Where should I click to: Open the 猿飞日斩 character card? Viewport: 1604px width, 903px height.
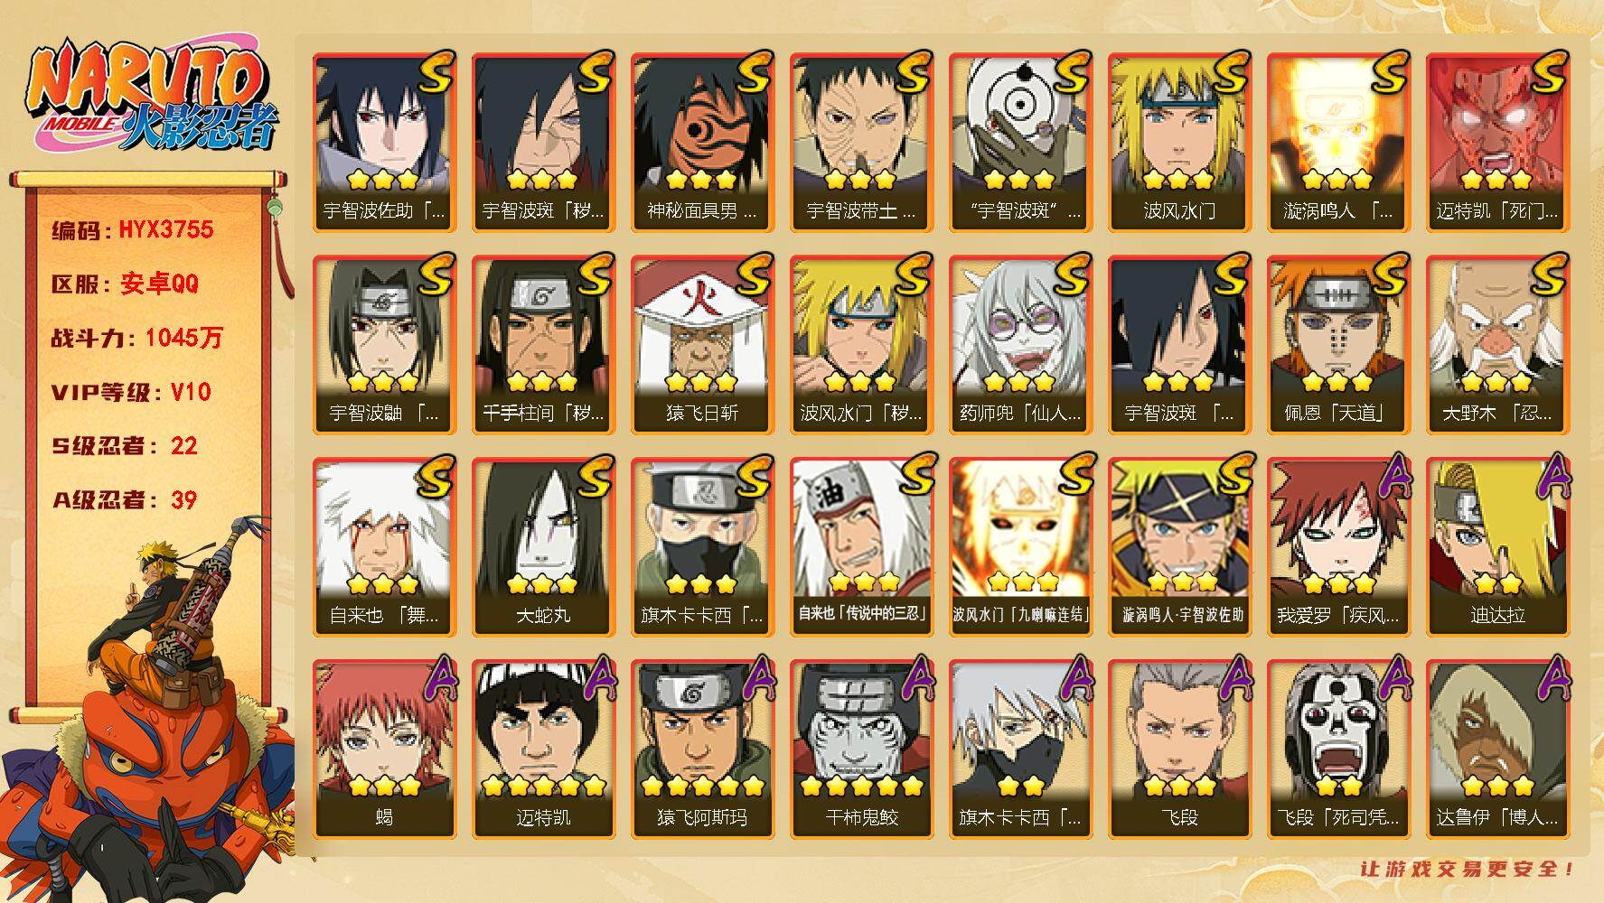click(702, 345)
